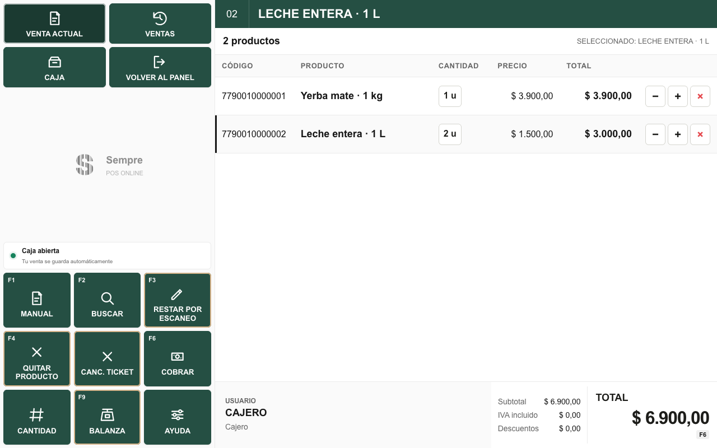The width and height of the screenshot is (717, 448).
Task: Open Ayuda help options
Action: point(178,417)
